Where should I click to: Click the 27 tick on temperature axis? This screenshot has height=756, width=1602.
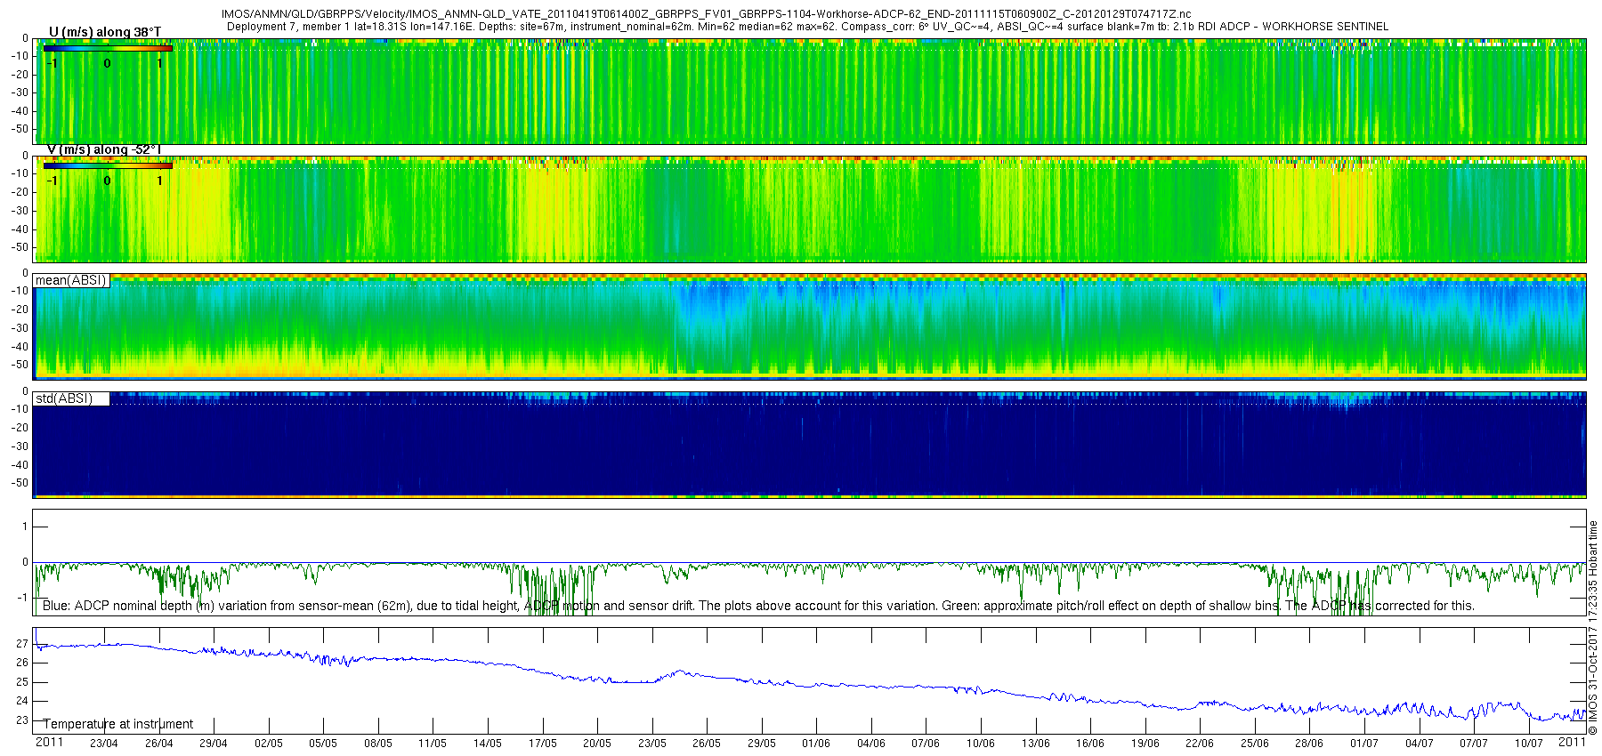pyautogui.click(x=22, y=643)
